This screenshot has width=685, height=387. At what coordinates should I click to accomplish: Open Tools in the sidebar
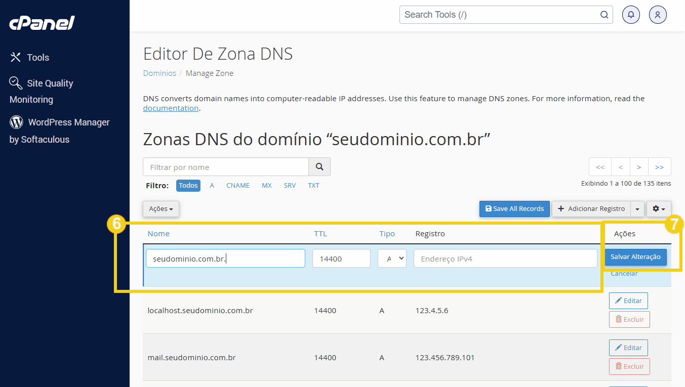pos(30,57)
